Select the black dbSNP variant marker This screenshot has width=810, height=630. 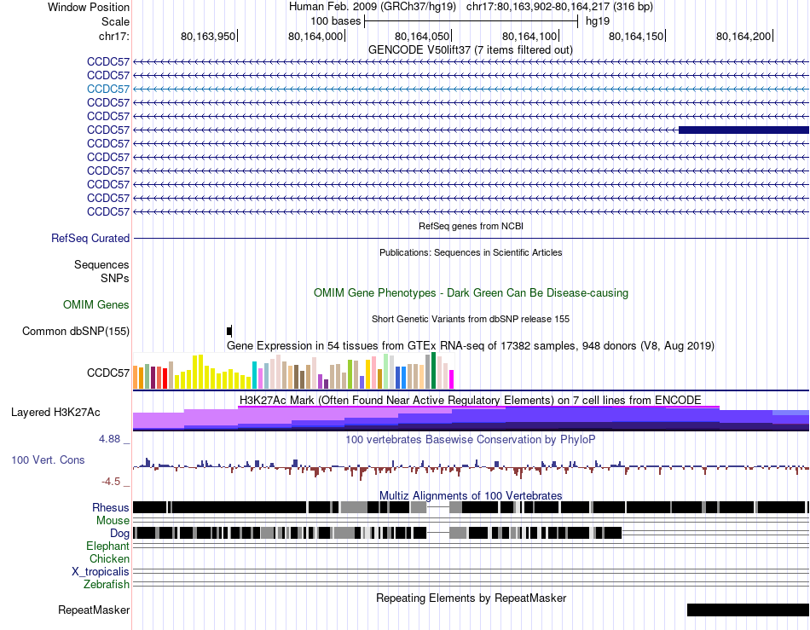[x=229, y=331]
